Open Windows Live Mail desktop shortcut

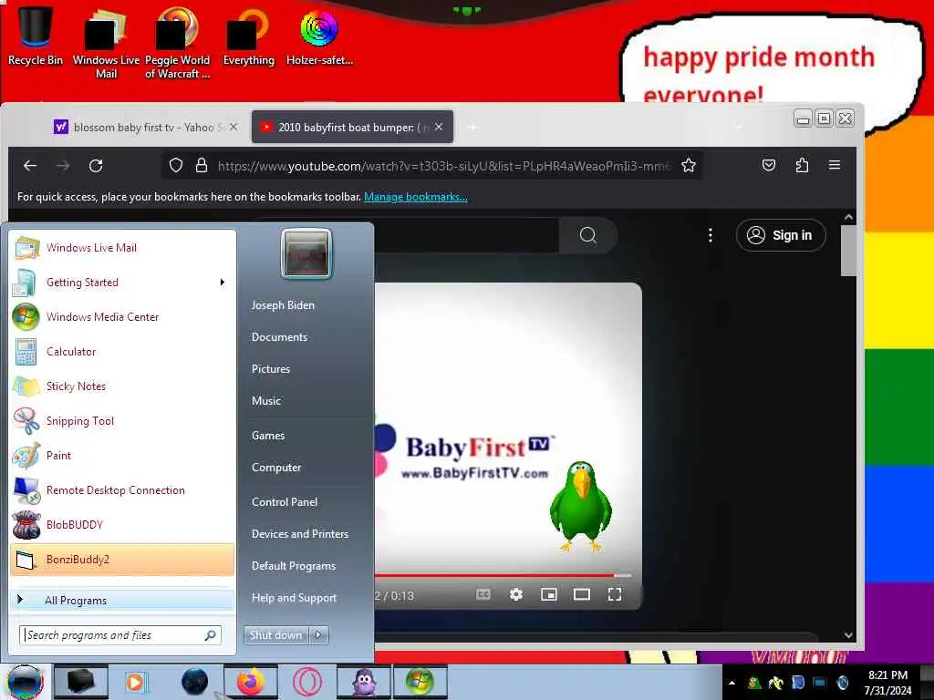click(x=106, y=43)
